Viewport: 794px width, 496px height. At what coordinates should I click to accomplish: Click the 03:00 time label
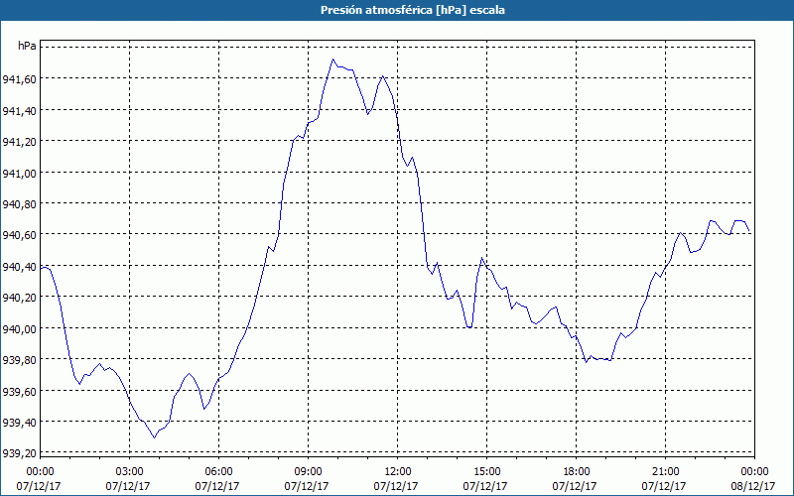(x=130, y=472)
